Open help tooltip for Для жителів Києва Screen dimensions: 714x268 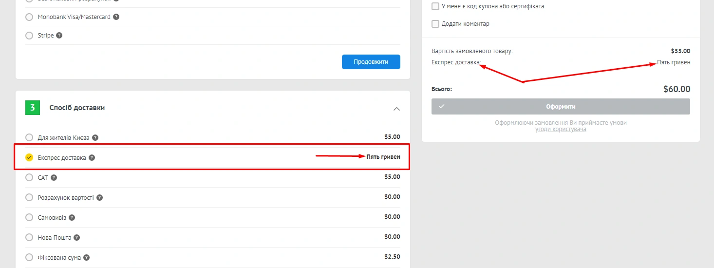[95, 138]
